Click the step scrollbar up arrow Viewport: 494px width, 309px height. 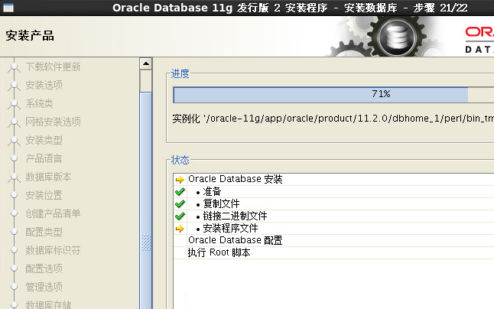click(x=145, y=63)
